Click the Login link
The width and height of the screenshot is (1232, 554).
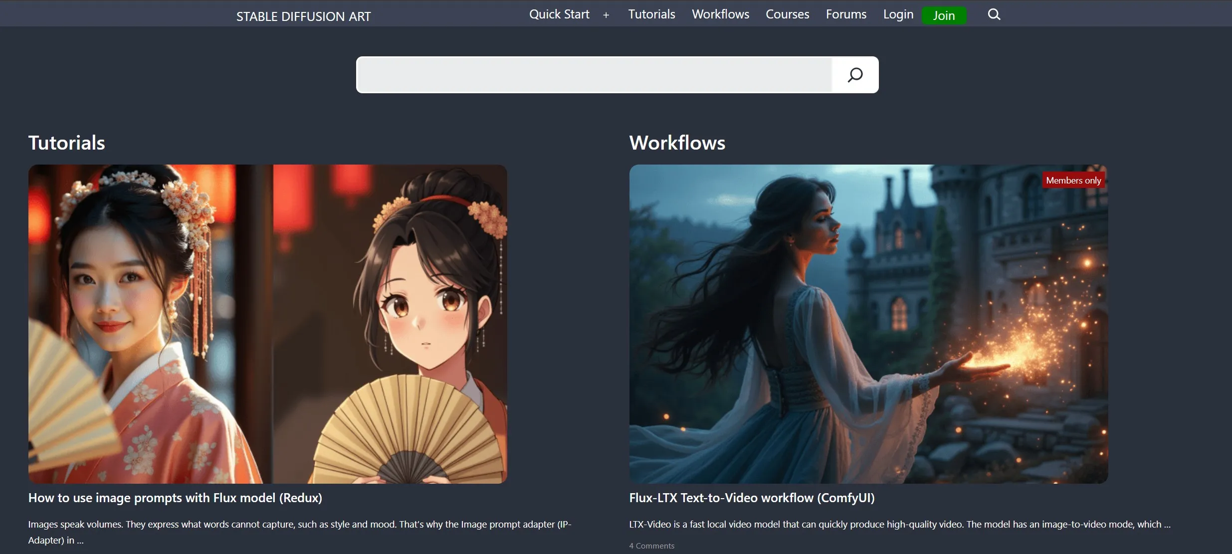[898, 14]
